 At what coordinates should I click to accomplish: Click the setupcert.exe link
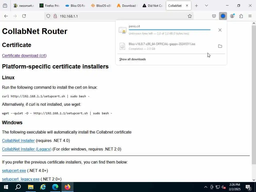(14, 170)
